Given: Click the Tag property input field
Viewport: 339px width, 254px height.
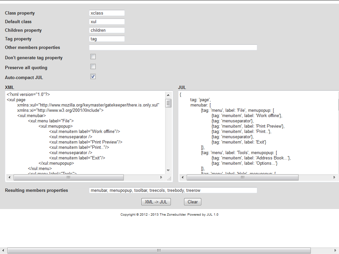Looking at the screenshot, I should tap(107, 39).
